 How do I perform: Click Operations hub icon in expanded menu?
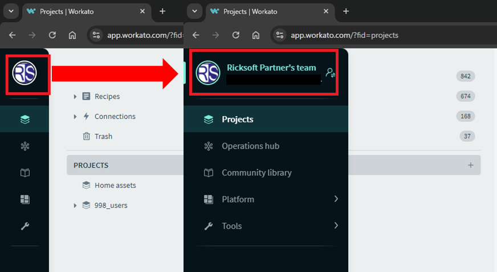tap(208, 146)
